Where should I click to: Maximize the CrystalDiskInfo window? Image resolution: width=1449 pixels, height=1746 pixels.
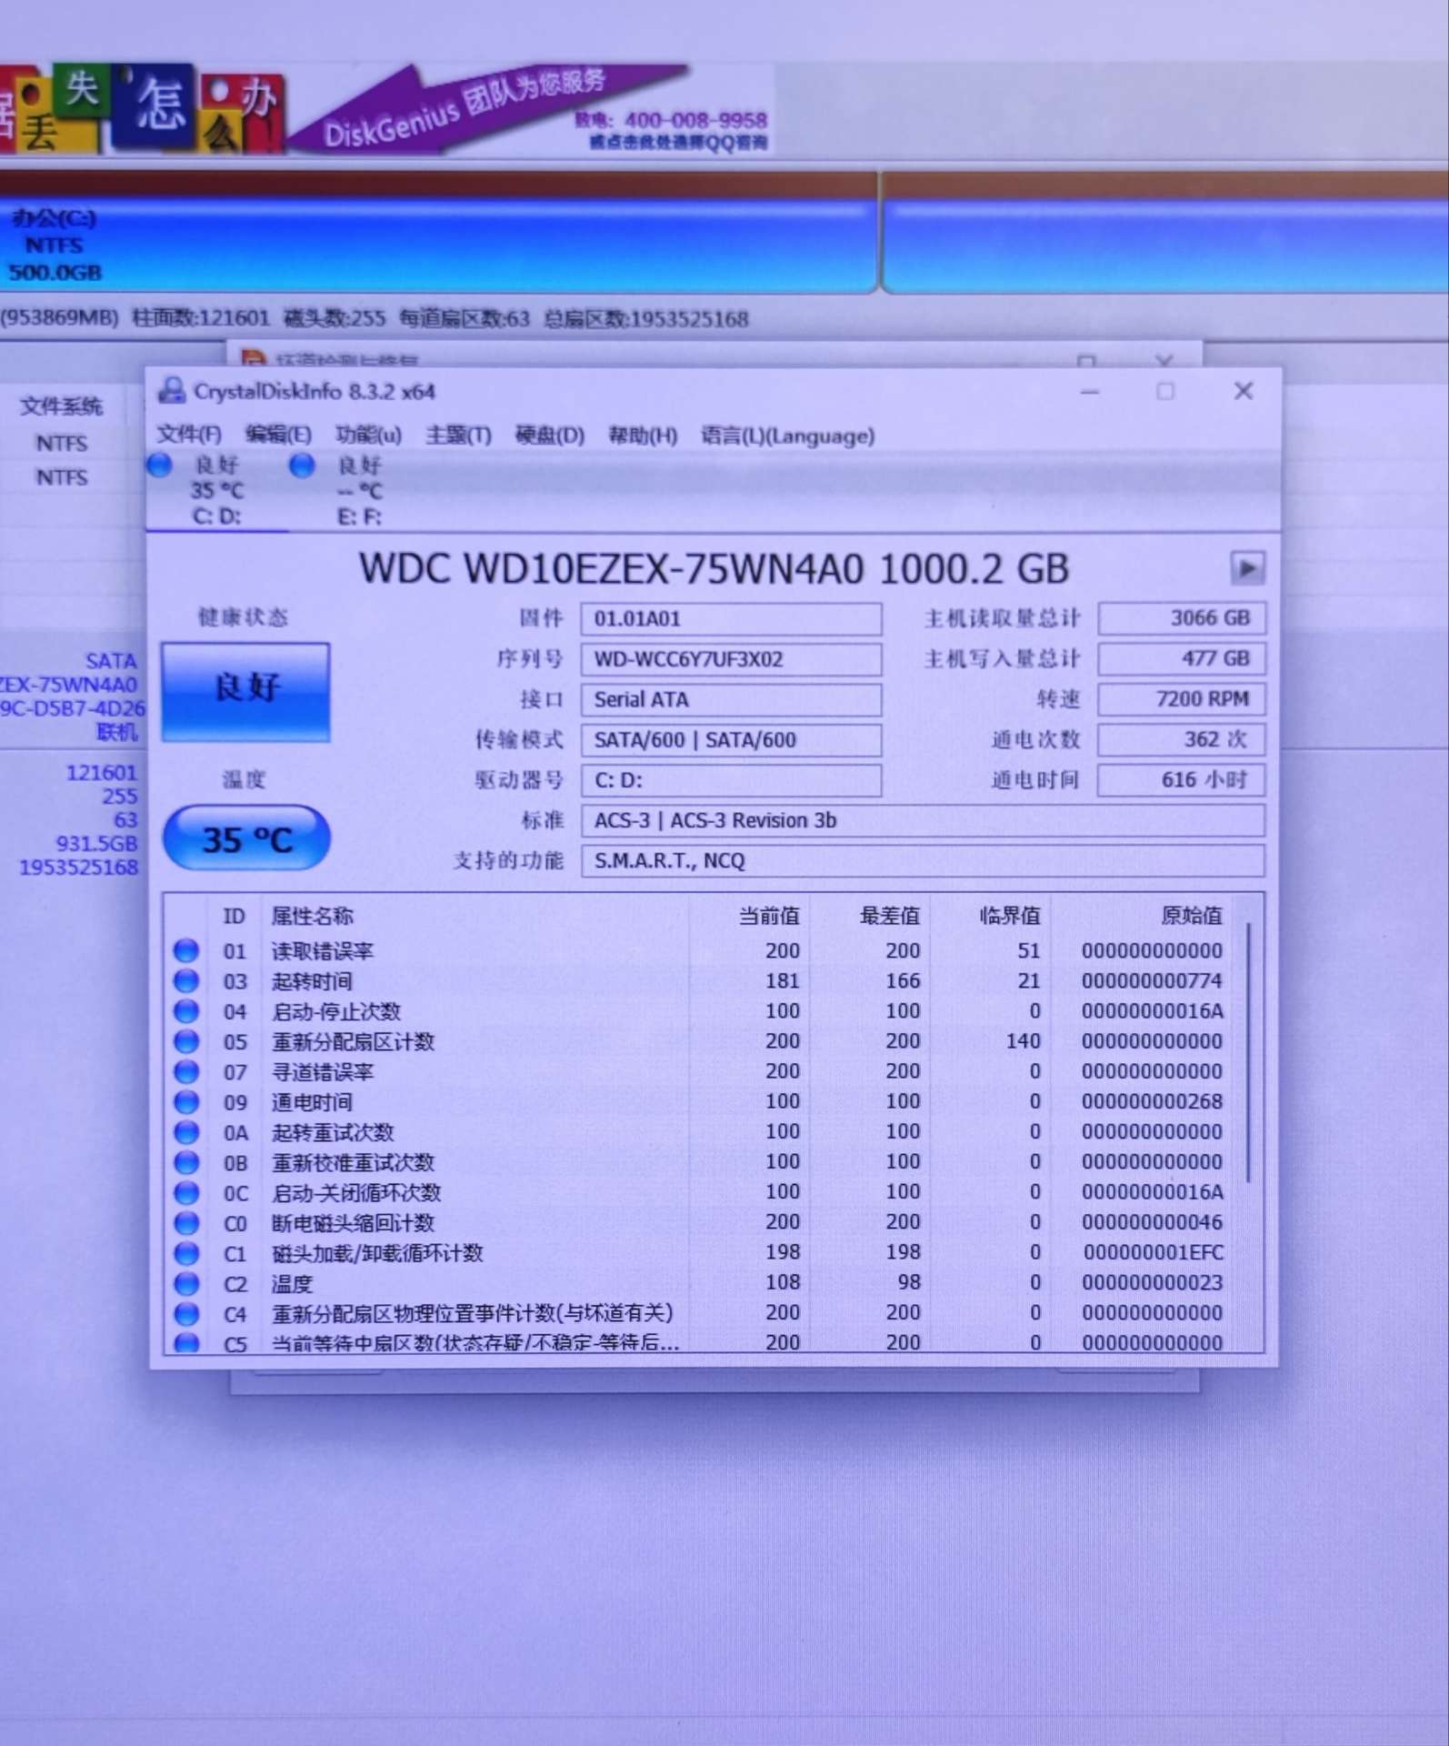[x=1165, y=391]
